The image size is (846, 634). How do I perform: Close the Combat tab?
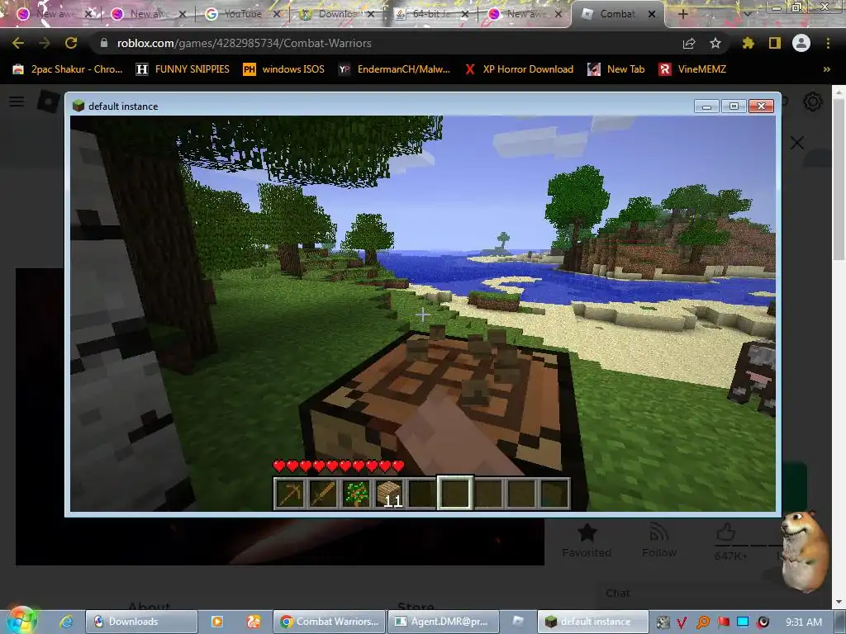(x=652, y=14)
